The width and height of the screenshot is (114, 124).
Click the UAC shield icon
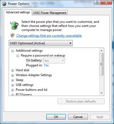[12, 35]
